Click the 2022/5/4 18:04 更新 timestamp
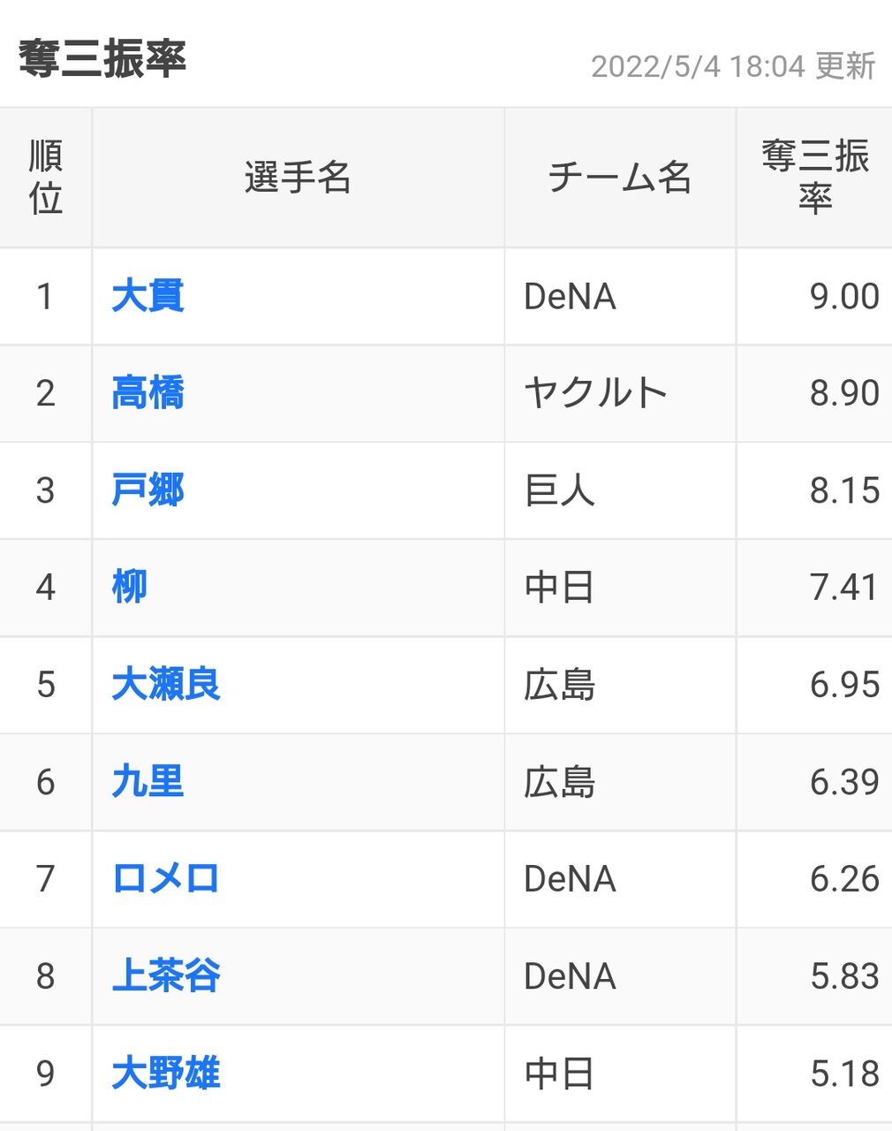This screenshot has width=892, height=1131. point(733,66)
